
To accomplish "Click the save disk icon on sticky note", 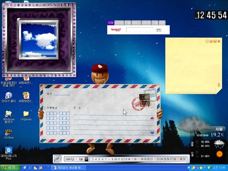I will coord(215,41).
